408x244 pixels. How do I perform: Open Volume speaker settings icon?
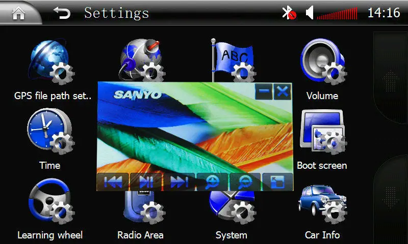(x=323, y=62)
